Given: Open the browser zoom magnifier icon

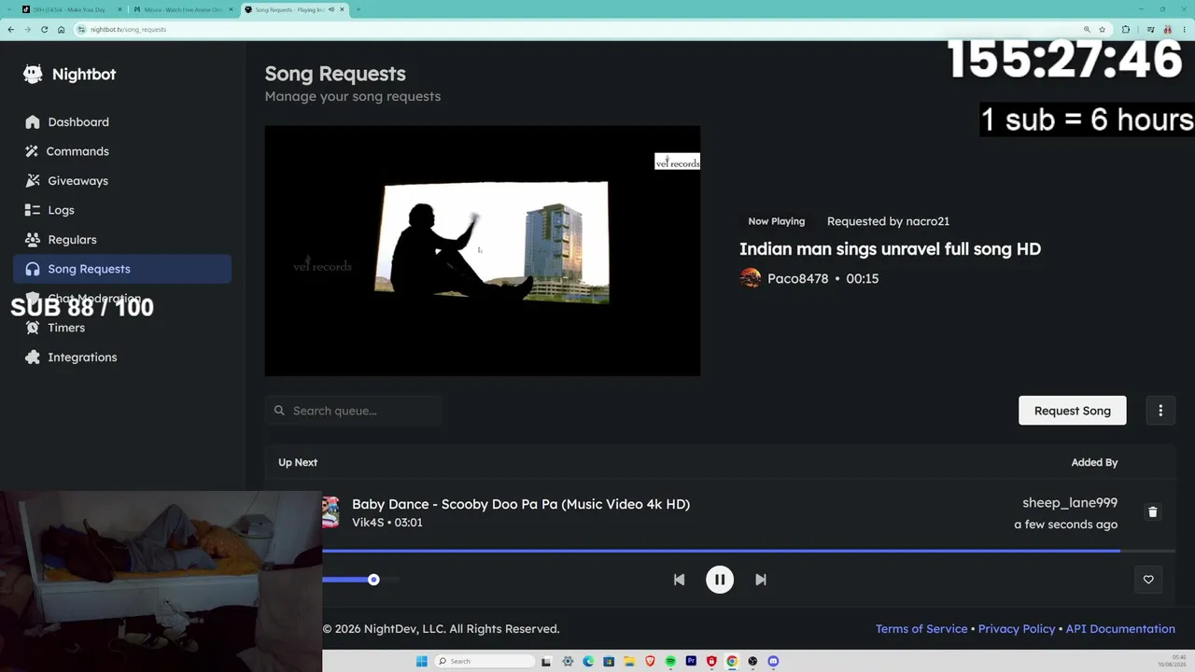Looking at the screenshot, I should (1088, 30).
